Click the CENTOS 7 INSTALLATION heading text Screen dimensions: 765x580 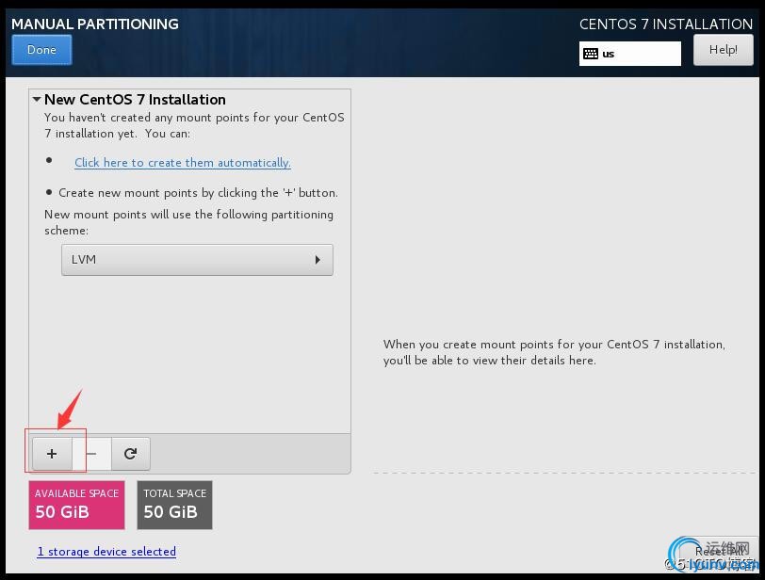666,24
